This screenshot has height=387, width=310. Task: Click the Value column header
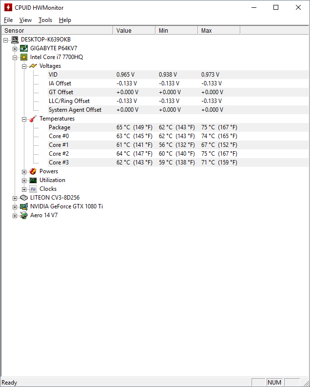coord(135,30)
